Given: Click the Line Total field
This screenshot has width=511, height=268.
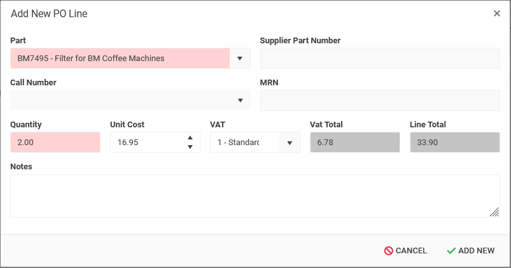Looking at the screenshot, I should tap(454, 143).
